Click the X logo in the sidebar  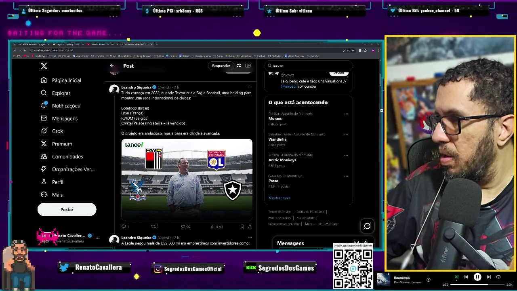44,66
